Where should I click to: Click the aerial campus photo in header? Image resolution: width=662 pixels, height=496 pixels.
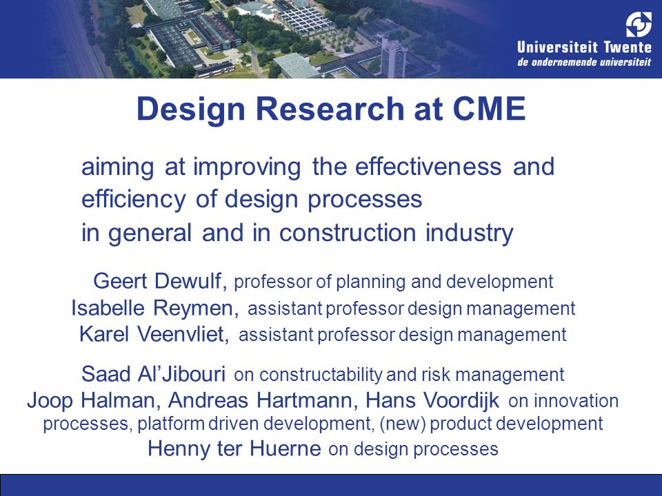coord(270,39)
